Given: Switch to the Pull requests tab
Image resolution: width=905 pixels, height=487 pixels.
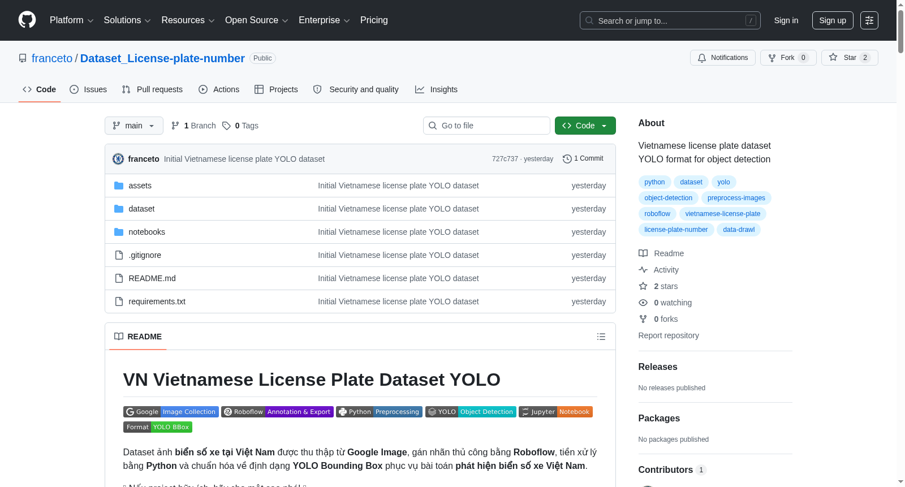Looking at the screenshot, I should point(152,89).
